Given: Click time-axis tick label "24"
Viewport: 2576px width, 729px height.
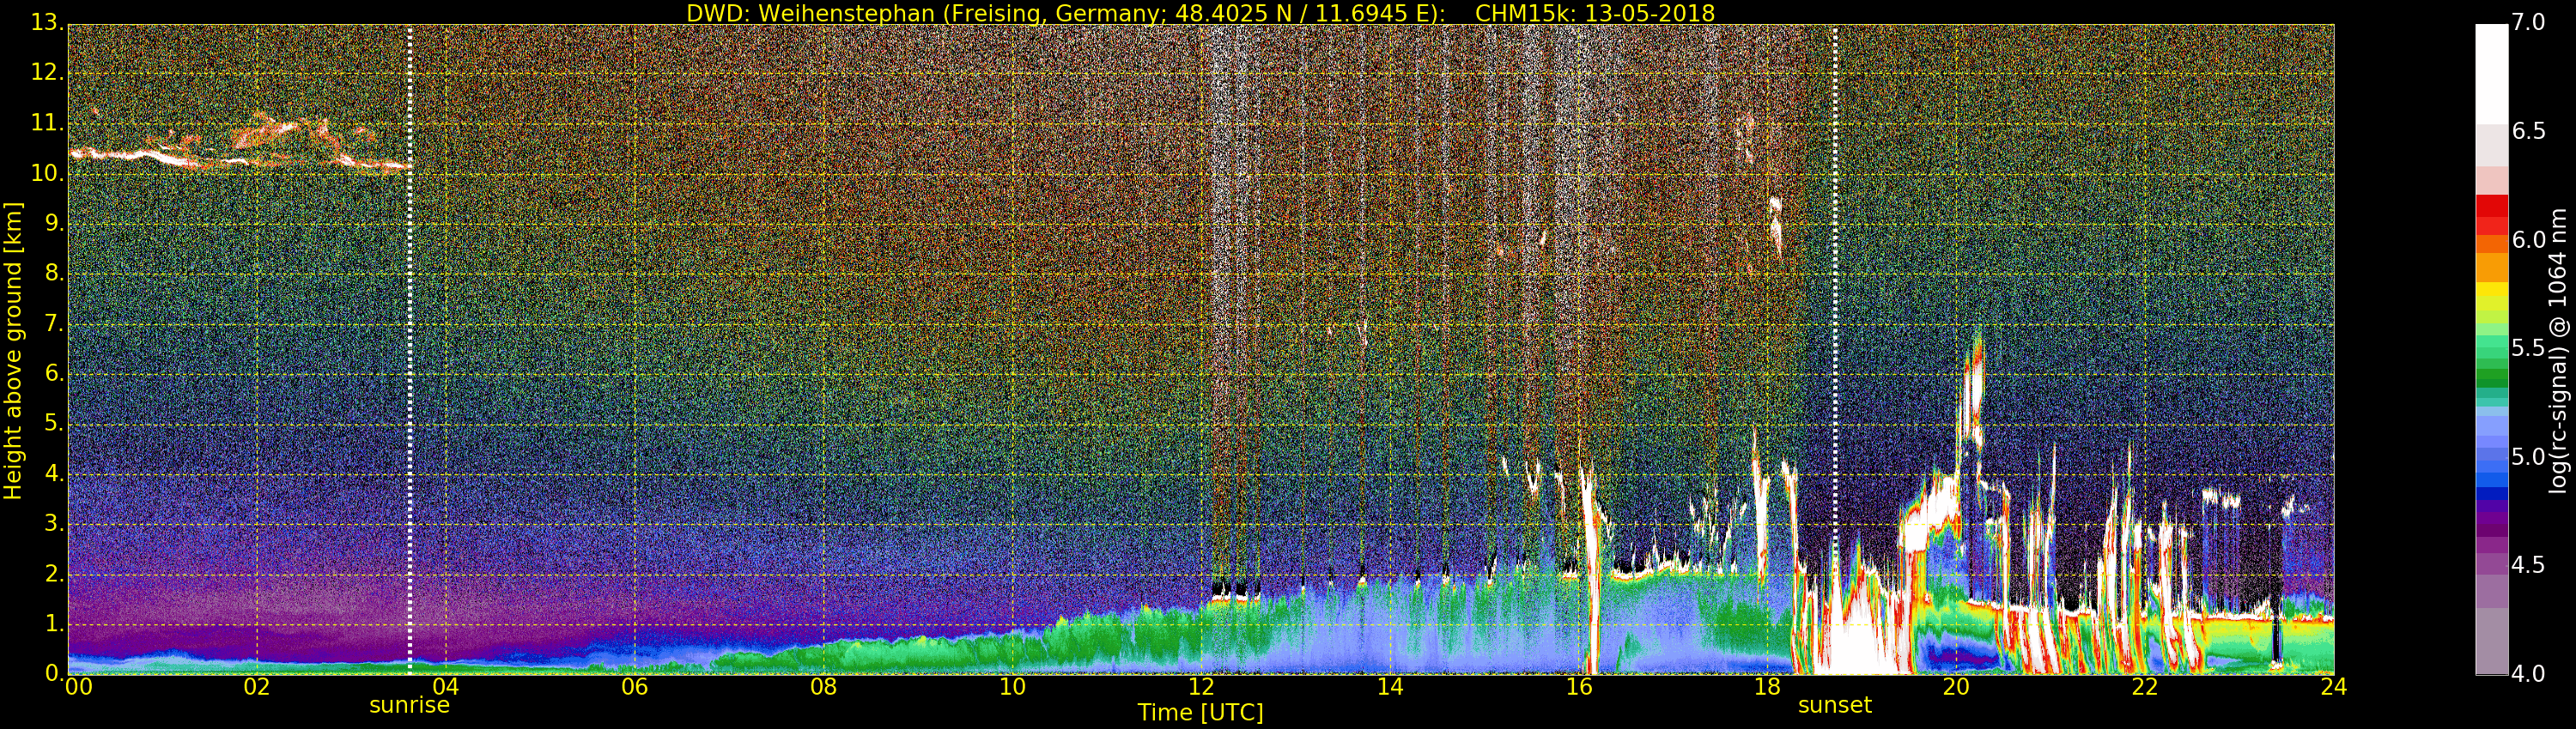Looking at the screenshot, I should pyautogui.click(x=2334, y=687).
